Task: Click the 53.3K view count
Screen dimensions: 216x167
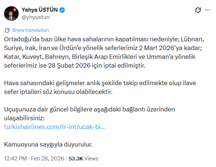Action: click(x=76, y=159)
